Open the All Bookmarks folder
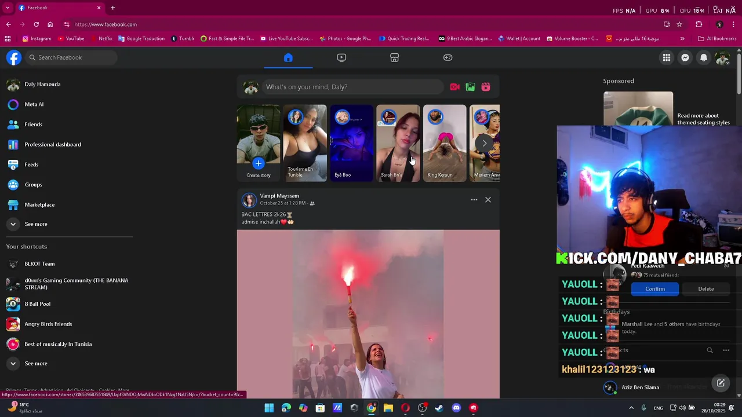 coord(718,39)
